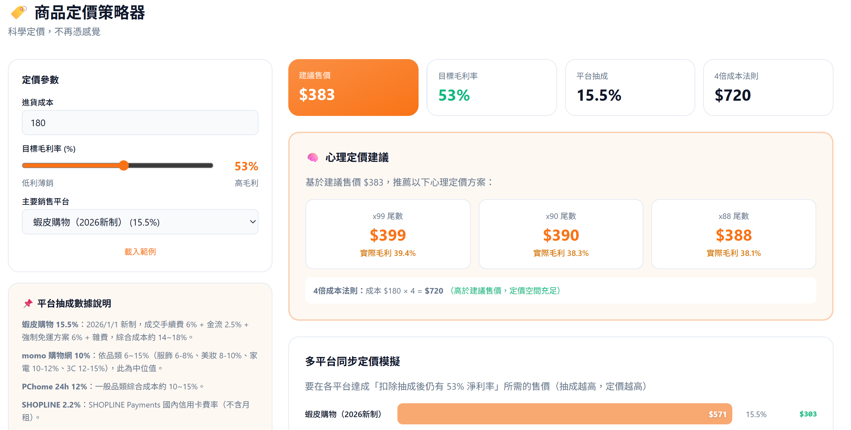Image resolution: width=851 pixels, height=430 pixels.
Task: Click the 目標毛利率 slider handle
Action: pyautogui.click(x=124, y=165)
